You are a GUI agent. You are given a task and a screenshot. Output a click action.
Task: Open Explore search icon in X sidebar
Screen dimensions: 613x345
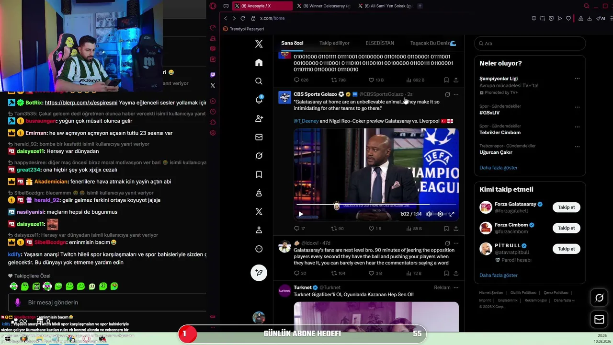[x=259, y=81]
